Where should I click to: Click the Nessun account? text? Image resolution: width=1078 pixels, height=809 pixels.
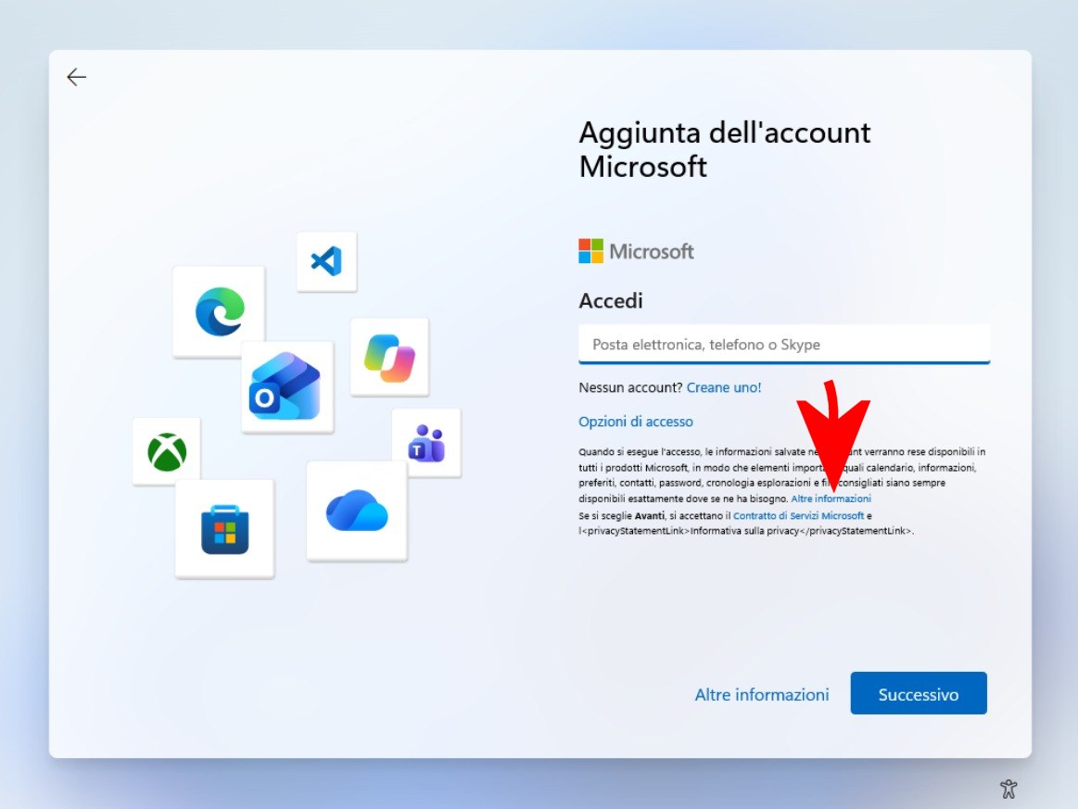(631, 387)
